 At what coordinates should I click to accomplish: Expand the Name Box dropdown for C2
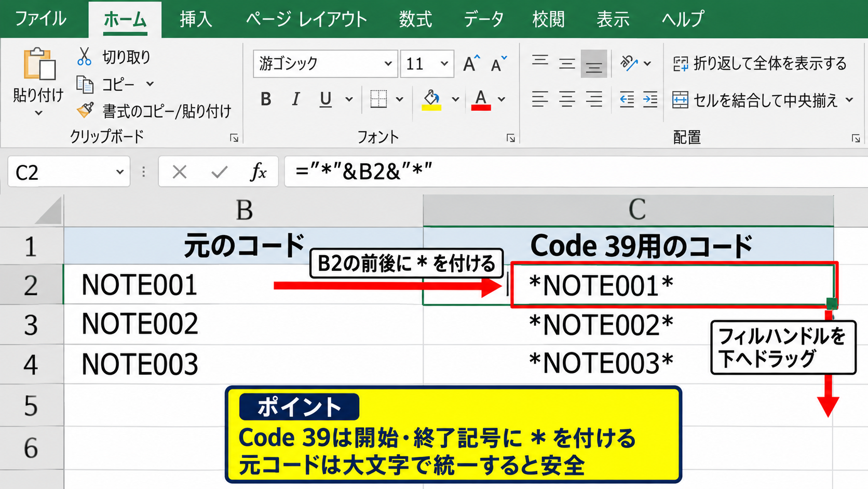120,172
